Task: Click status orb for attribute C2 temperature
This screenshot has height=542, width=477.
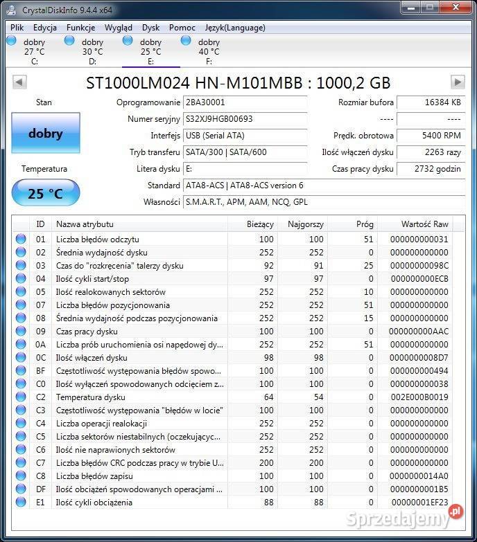Action: (21, 397)
